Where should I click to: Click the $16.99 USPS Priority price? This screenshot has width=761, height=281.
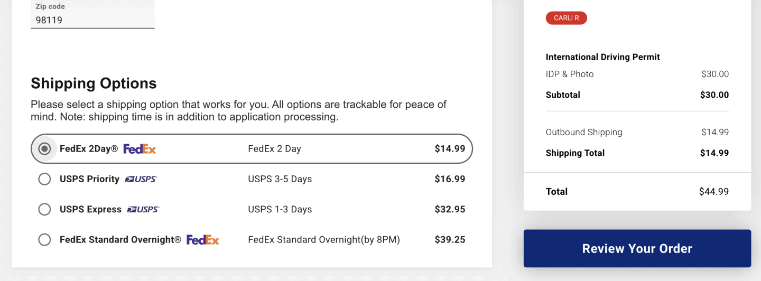click(450, 179)
